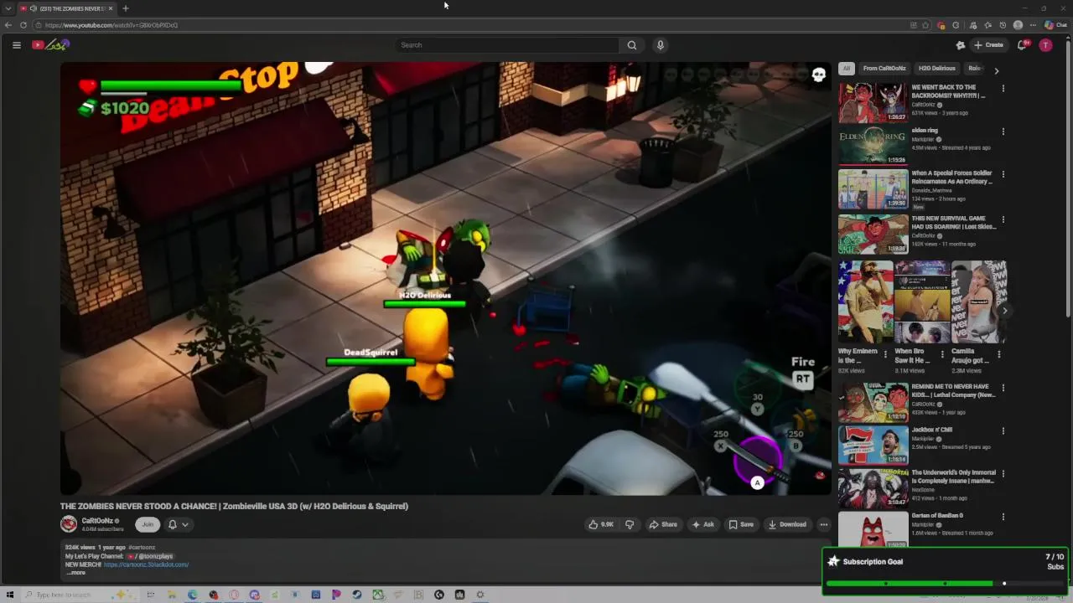Go to YouTube home via logo
The image size is (1073, 603).
tap(49, 45)
